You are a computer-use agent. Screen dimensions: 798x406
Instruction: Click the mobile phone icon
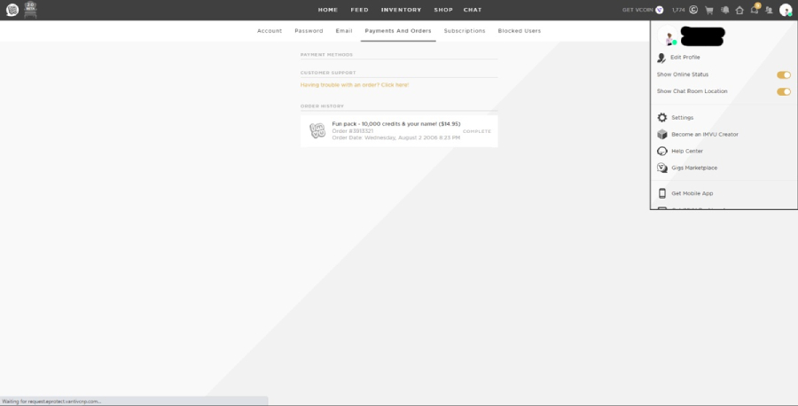click(661, 193)
